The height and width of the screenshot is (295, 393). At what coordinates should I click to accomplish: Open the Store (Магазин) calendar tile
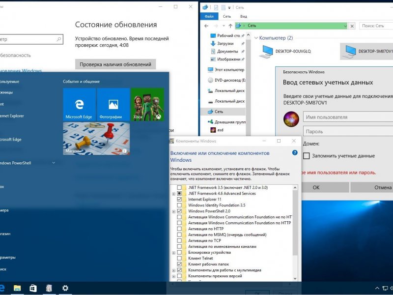[96, 139]
